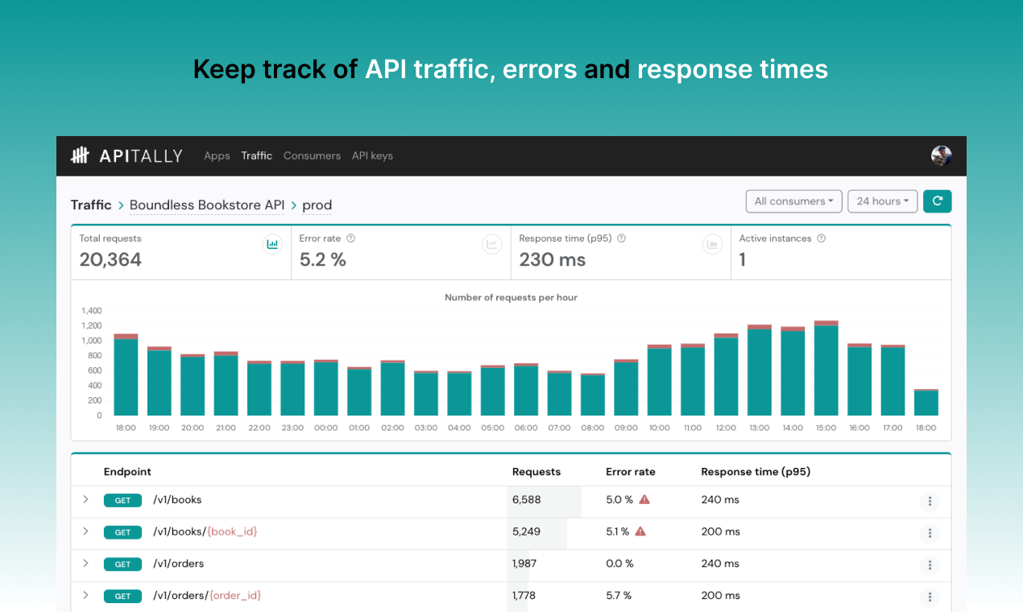Open the three-dot menu for /v1/books
The image size is (1023, 612).
click(x=930, y=502)
